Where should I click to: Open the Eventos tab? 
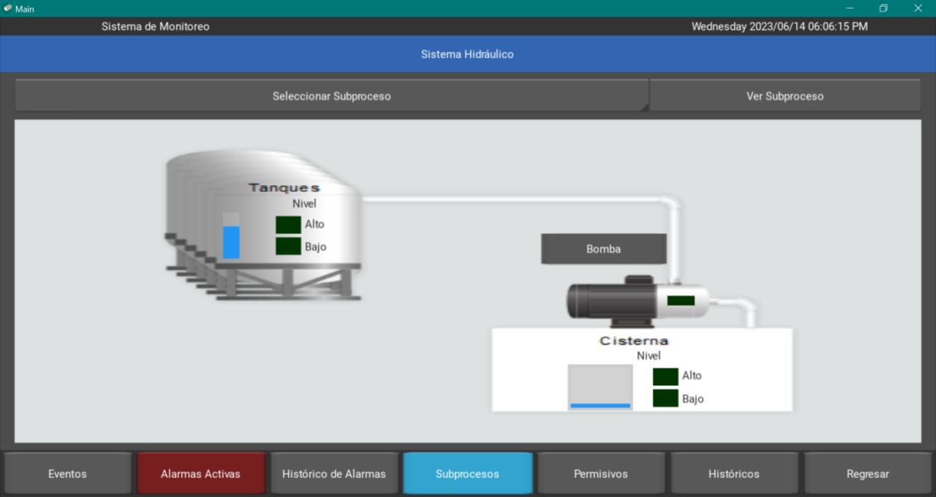click(67, 474)
